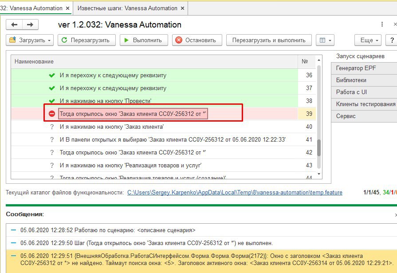
Task: Click the Перезагрузить button
Action: pos(86,40)
